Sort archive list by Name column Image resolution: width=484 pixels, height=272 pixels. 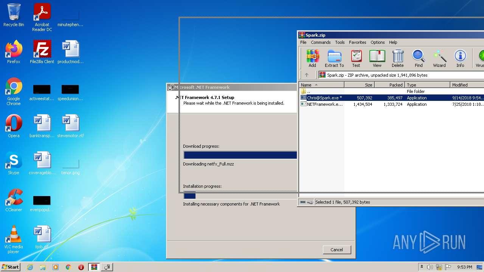pos(322,85)
